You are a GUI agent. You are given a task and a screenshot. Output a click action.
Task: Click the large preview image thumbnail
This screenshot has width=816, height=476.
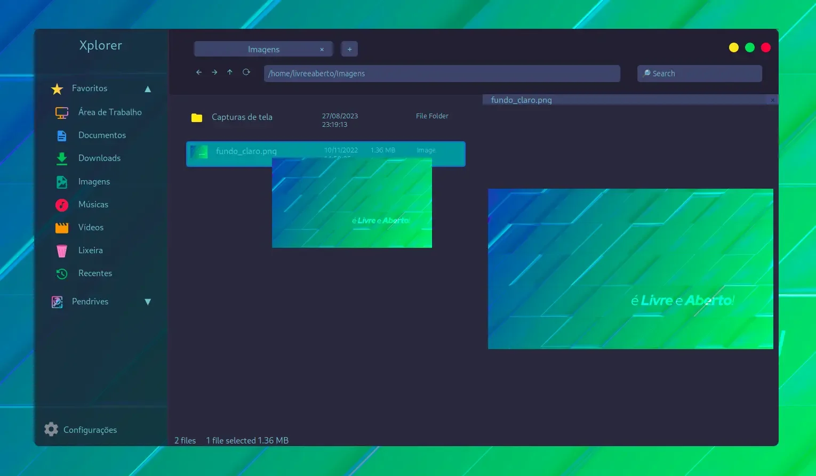click(630, 269)
